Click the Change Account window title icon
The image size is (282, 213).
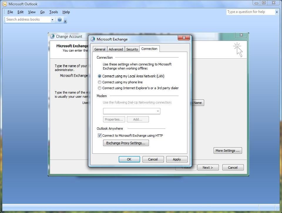(52, 36)
